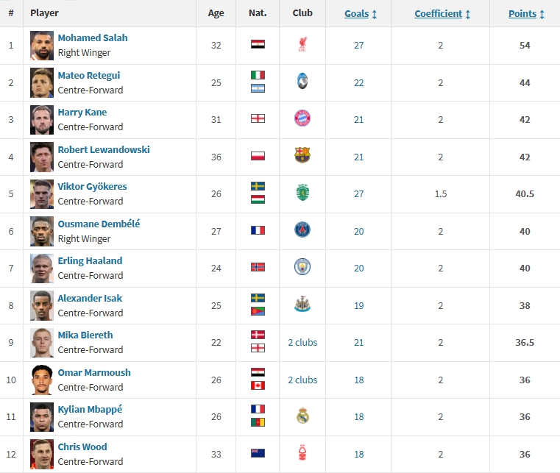
Task: Click the Newcastle United crest icon
Action: (x=302, y=304)
